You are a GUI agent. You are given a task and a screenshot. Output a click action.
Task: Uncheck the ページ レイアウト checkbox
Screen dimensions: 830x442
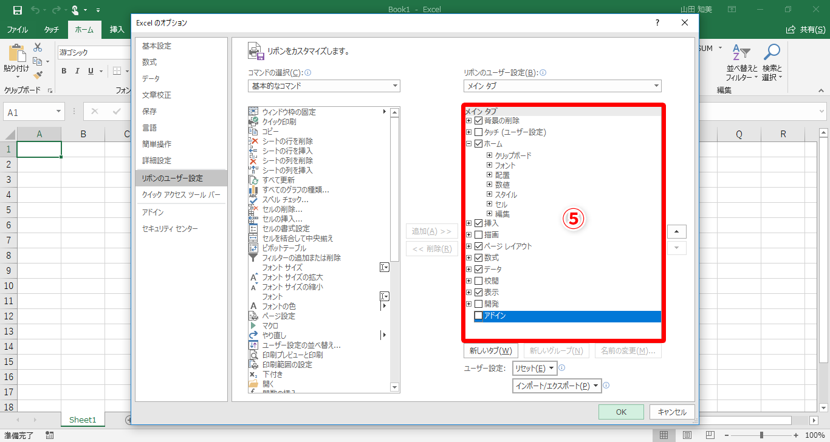pos(478,246)
